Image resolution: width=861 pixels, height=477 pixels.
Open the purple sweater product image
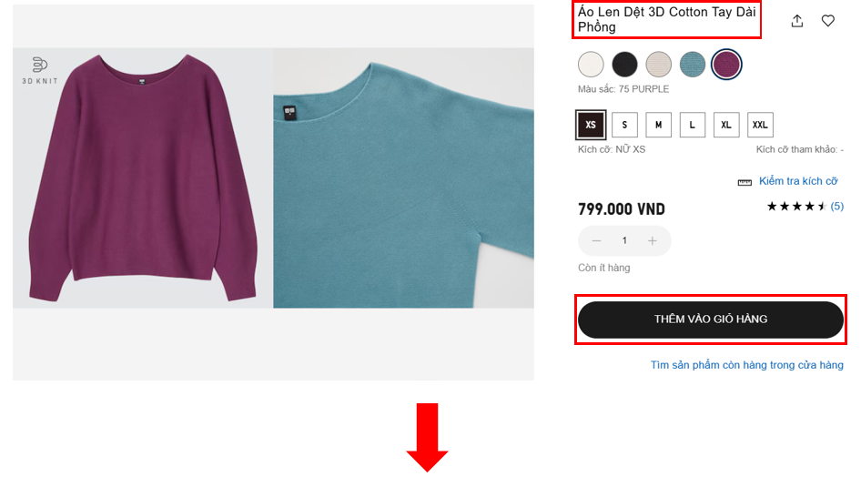[143, 178]
